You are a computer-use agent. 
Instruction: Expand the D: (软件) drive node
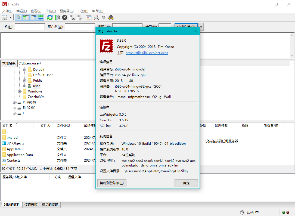[x=14, y=103]
